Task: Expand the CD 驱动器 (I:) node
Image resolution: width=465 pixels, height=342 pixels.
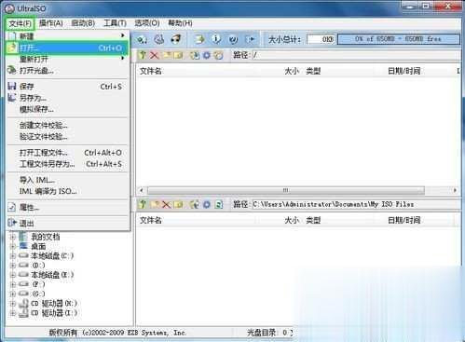Action: (x=13, y=313)
